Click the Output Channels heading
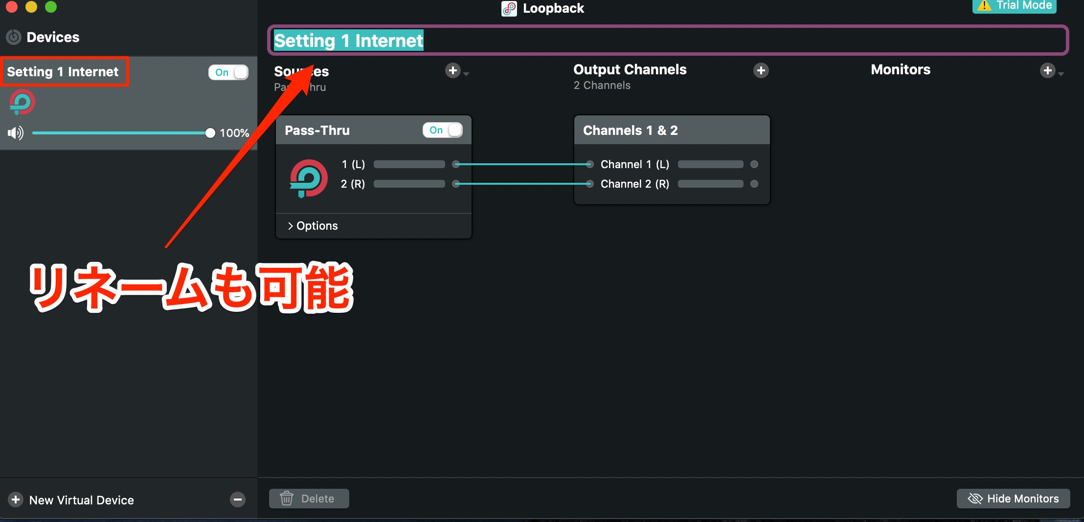This screenshot has height=522, width=1084. 630,69
